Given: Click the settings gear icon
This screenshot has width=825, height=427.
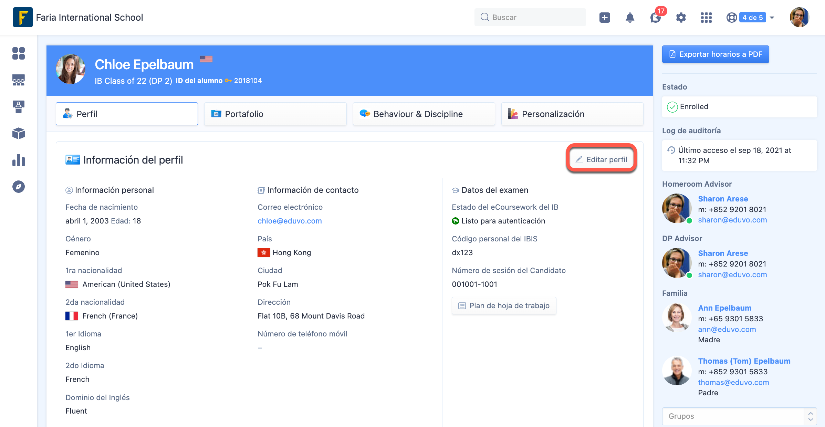Looking at the screenshot, I should pyautogui.click(x=681, y=18).
